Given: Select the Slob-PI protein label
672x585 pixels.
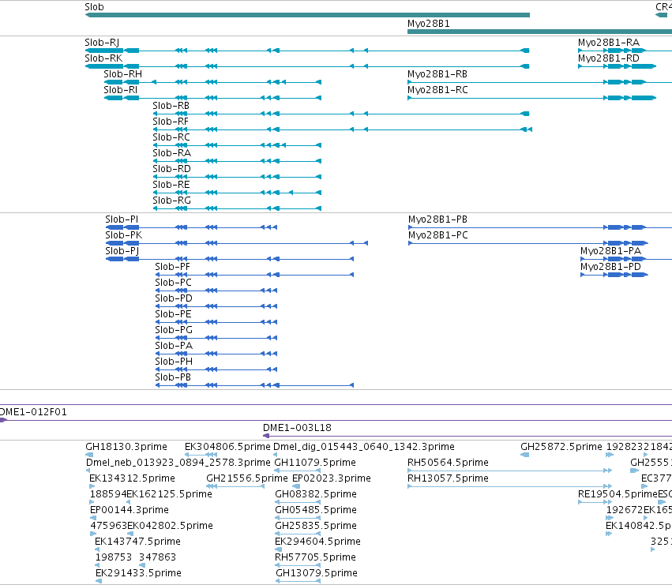Looking at the screenshot, I should click(x=122, y=219).
